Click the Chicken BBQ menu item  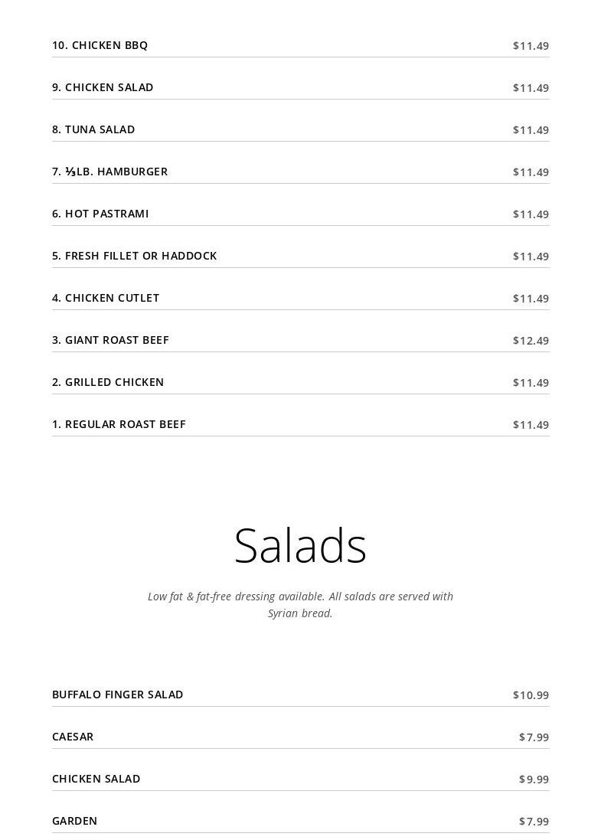(100, 45)
